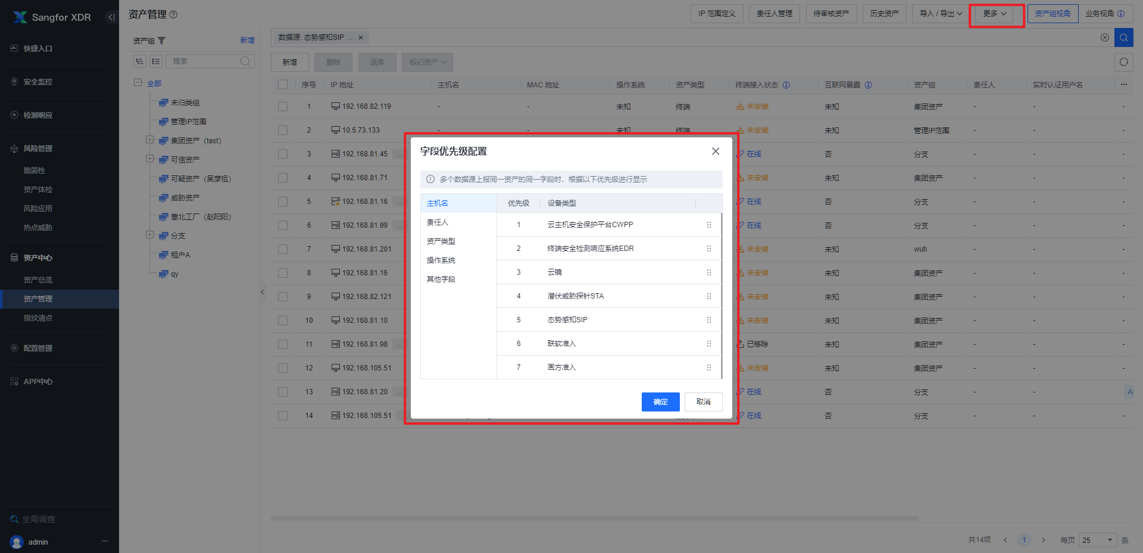Image resolution: width=1143 pixels, height=553 pixels.
Task: Toggle the select-all checkbox in table header
Action: 283,85
